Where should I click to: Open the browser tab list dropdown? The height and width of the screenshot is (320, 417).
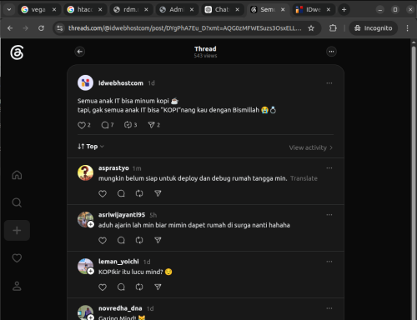[9, 9]
